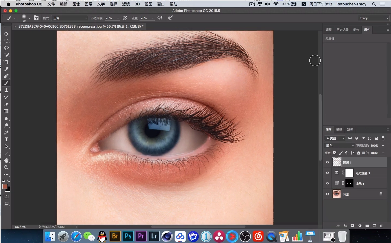Expand the brush 模式 正常 dropdown
This screenshot has height=243, width=391.
pos(70,18)
